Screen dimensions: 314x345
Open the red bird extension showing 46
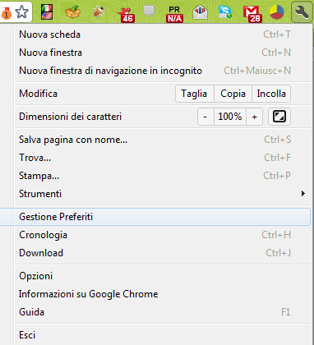coord(126,14)
